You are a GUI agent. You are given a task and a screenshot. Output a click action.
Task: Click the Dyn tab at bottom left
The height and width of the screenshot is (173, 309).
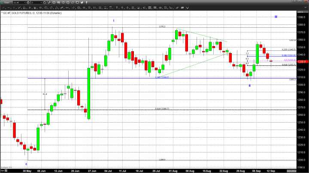4,170
